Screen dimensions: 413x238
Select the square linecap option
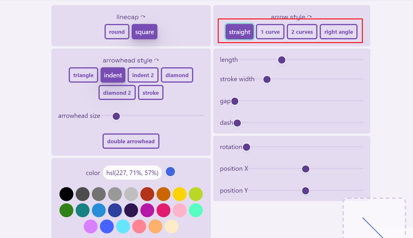pos(144,32)
